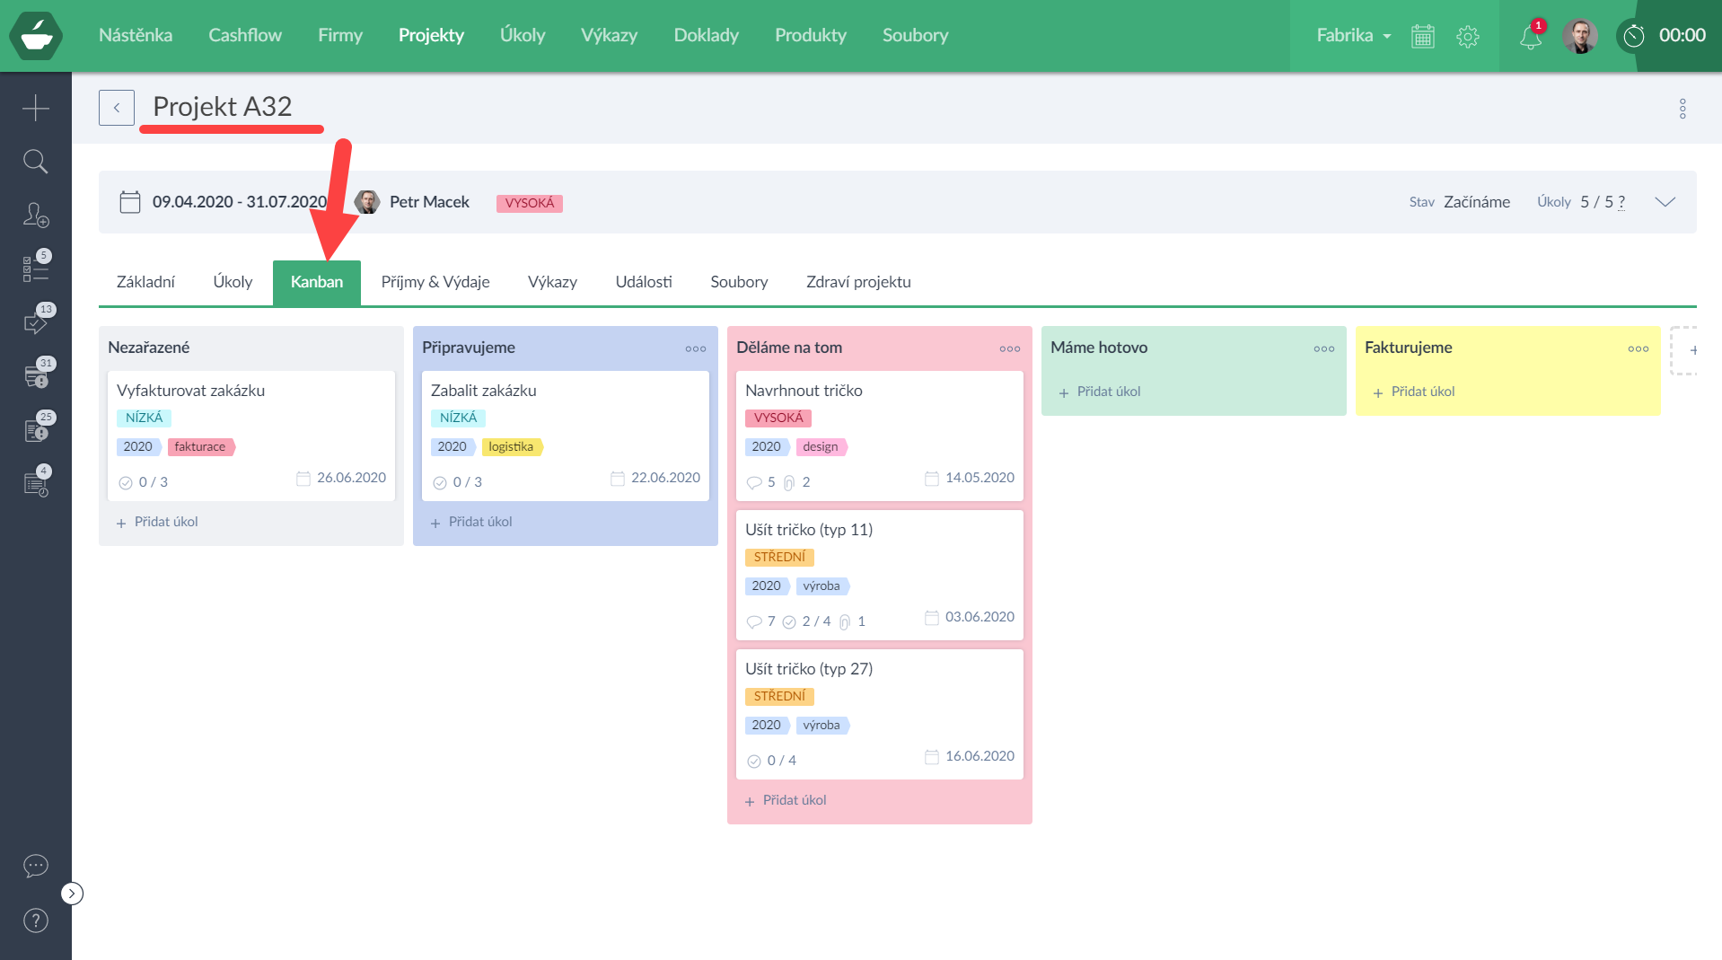Viewport: 1722px width, 960px height.
Task: Start the timer stopwatch icon
Action: [x=1634, y=36]
